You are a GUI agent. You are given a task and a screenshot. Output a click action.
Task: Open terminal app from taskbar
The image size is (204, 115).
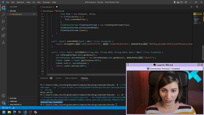pos(20,112)
